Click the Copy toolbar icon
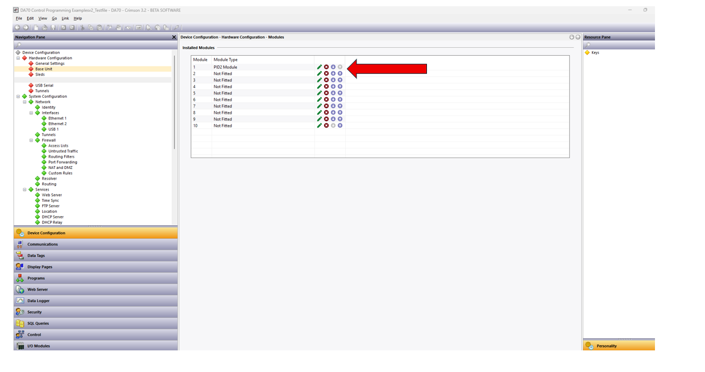 tap(90, 27)
